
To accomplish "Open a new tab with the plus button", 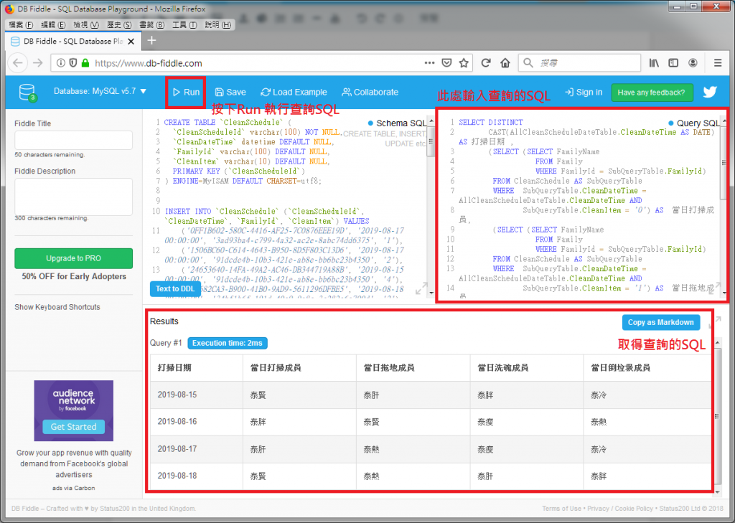I will pyautogui.click(x=151, y=41).
